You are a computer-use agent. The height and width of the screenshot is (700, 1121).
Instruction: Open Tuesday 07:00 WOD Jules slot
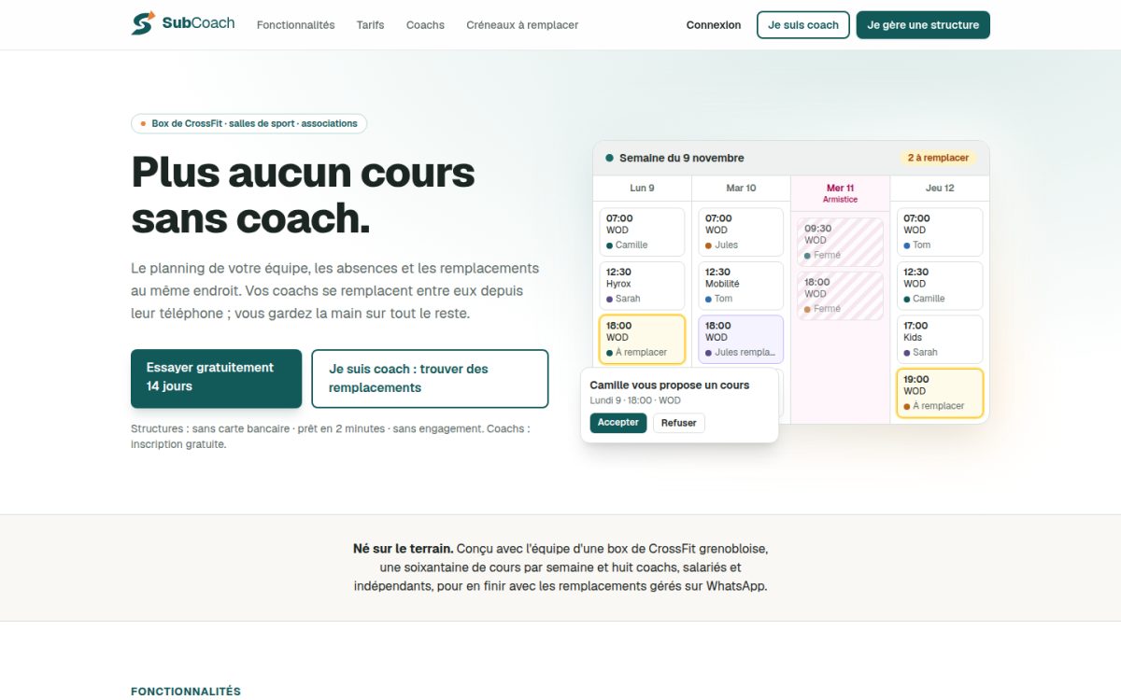(741, 231)
